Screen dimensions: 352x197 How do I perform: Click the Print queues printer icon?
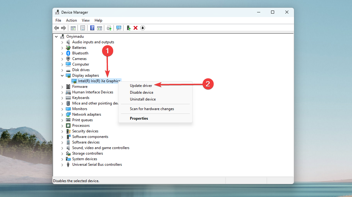[68, 120]
